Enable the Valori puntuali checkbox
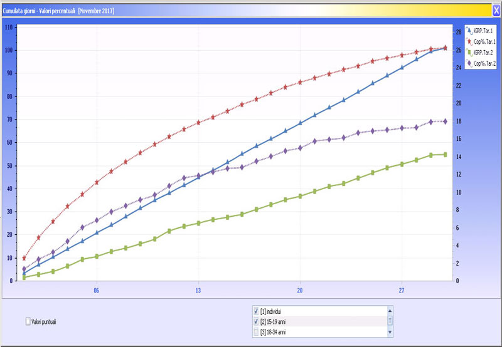Screen dimensions: 502x347 [x=28, y=321]
